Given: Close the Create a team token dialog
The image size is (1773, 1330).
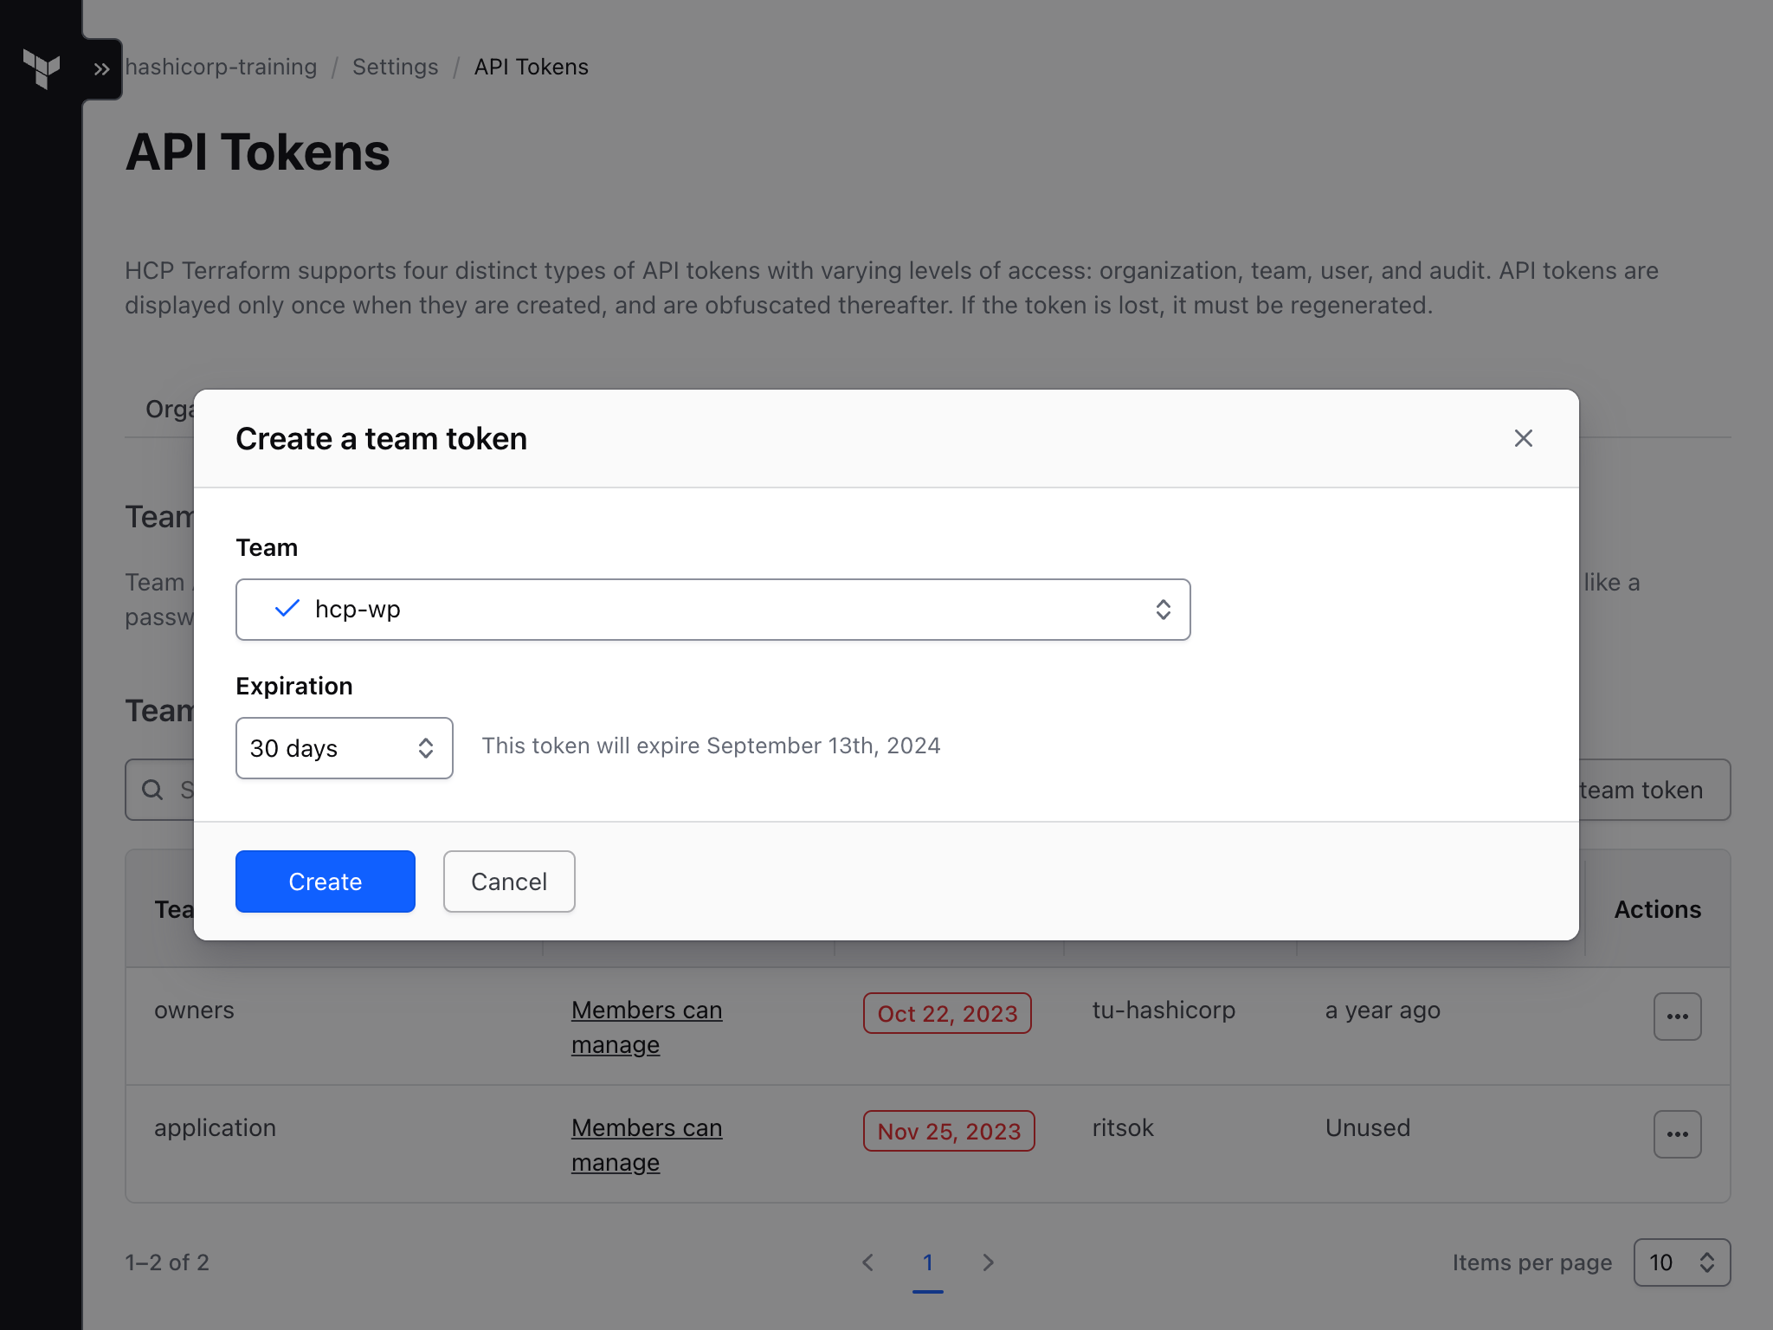Looking at the screenshot, I should coord(1523,438).
